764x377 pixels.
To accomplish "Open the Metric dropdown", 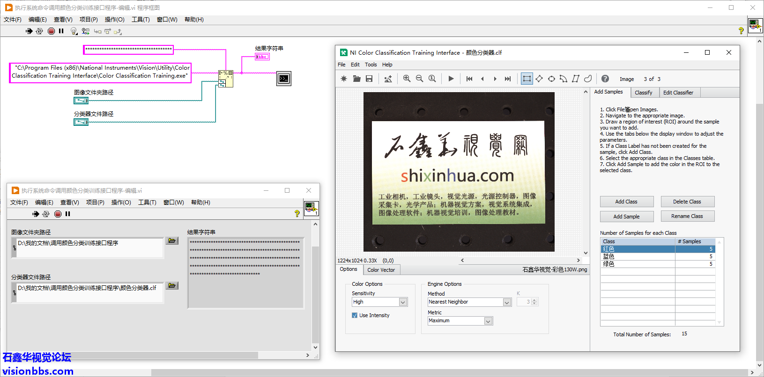I will pos(488,321).
